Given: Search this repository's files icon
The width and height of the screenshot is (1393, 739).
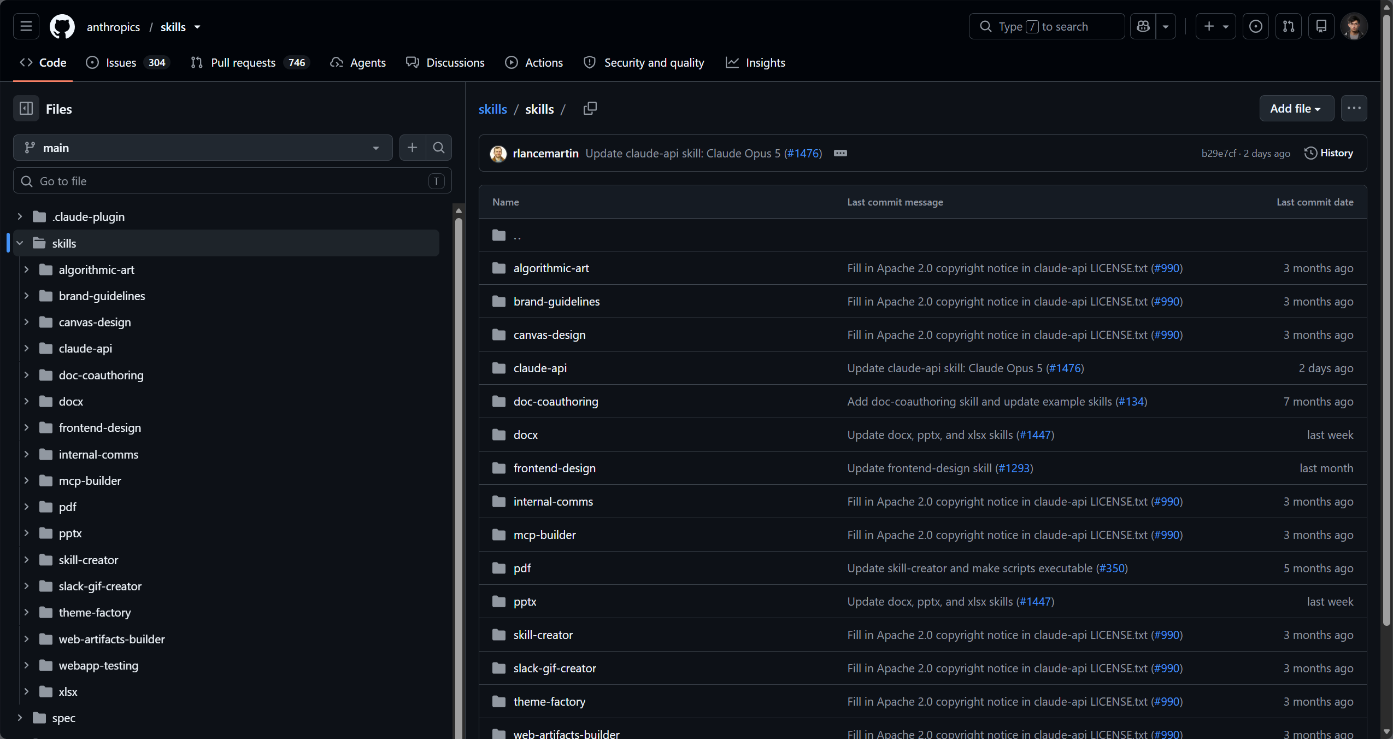Looking at the screenshot, I should pos(439,148).
